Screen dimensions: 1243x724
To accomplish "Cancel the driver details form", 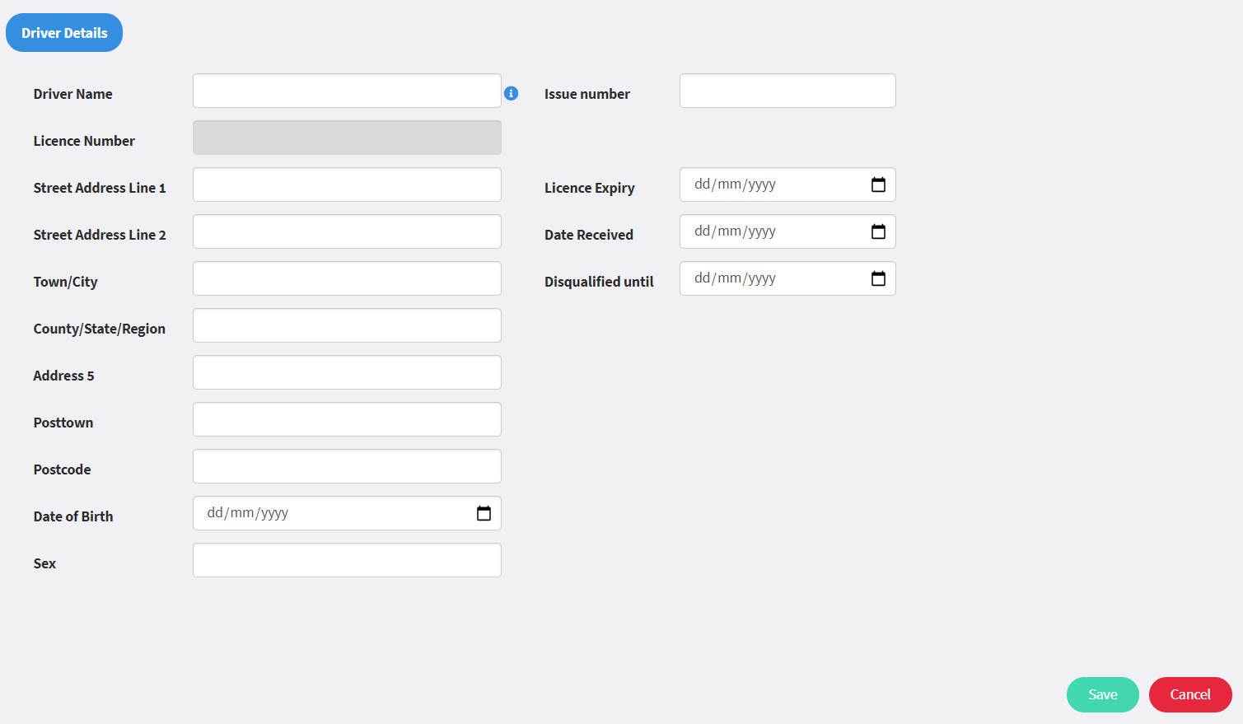I will pyautogui.click(x=1190, y=694).
